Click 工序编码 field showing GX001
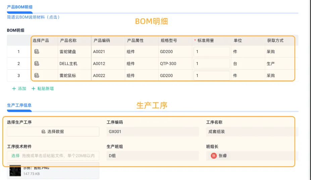 [x=153, y=132]
